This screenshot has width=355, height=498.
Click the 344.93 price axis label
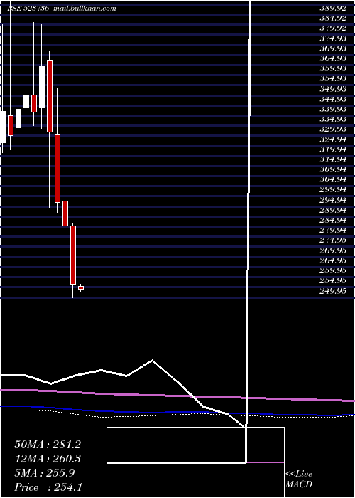click(333, 99)
